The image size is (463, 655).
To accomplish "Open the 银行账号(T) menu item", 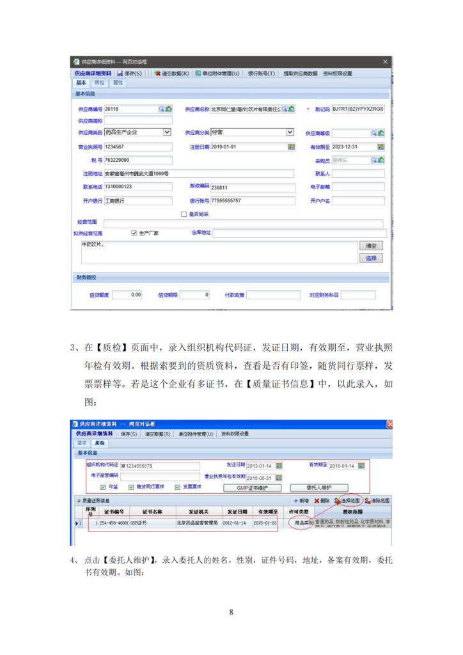I will [x=262, y=74].
